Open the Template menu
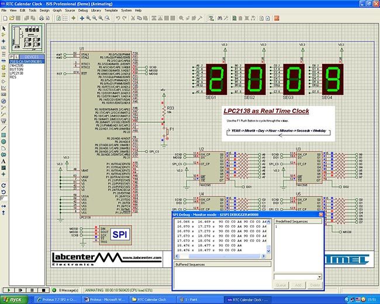Viewport: 380px width, 304px height. 111,11
